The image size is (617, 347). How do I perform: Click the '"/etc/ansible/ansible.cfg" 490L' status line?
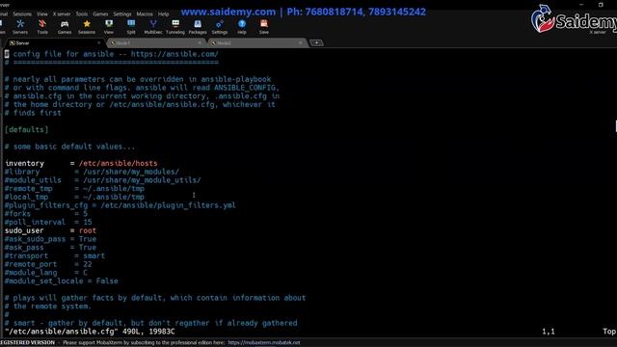click(90, 332)
